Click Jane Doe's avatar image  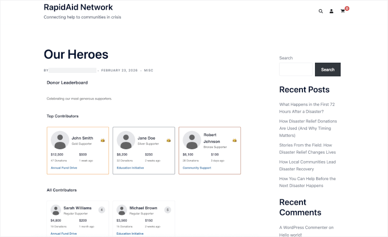(x=126, y=140)
